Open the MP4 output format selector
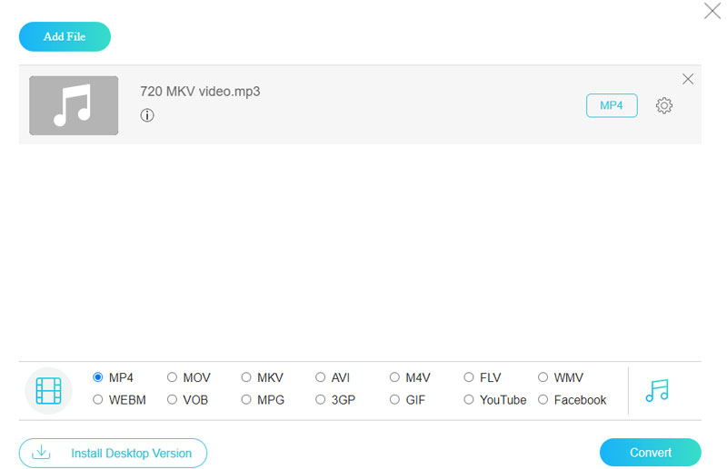727x469 pixels. point(612,105)
